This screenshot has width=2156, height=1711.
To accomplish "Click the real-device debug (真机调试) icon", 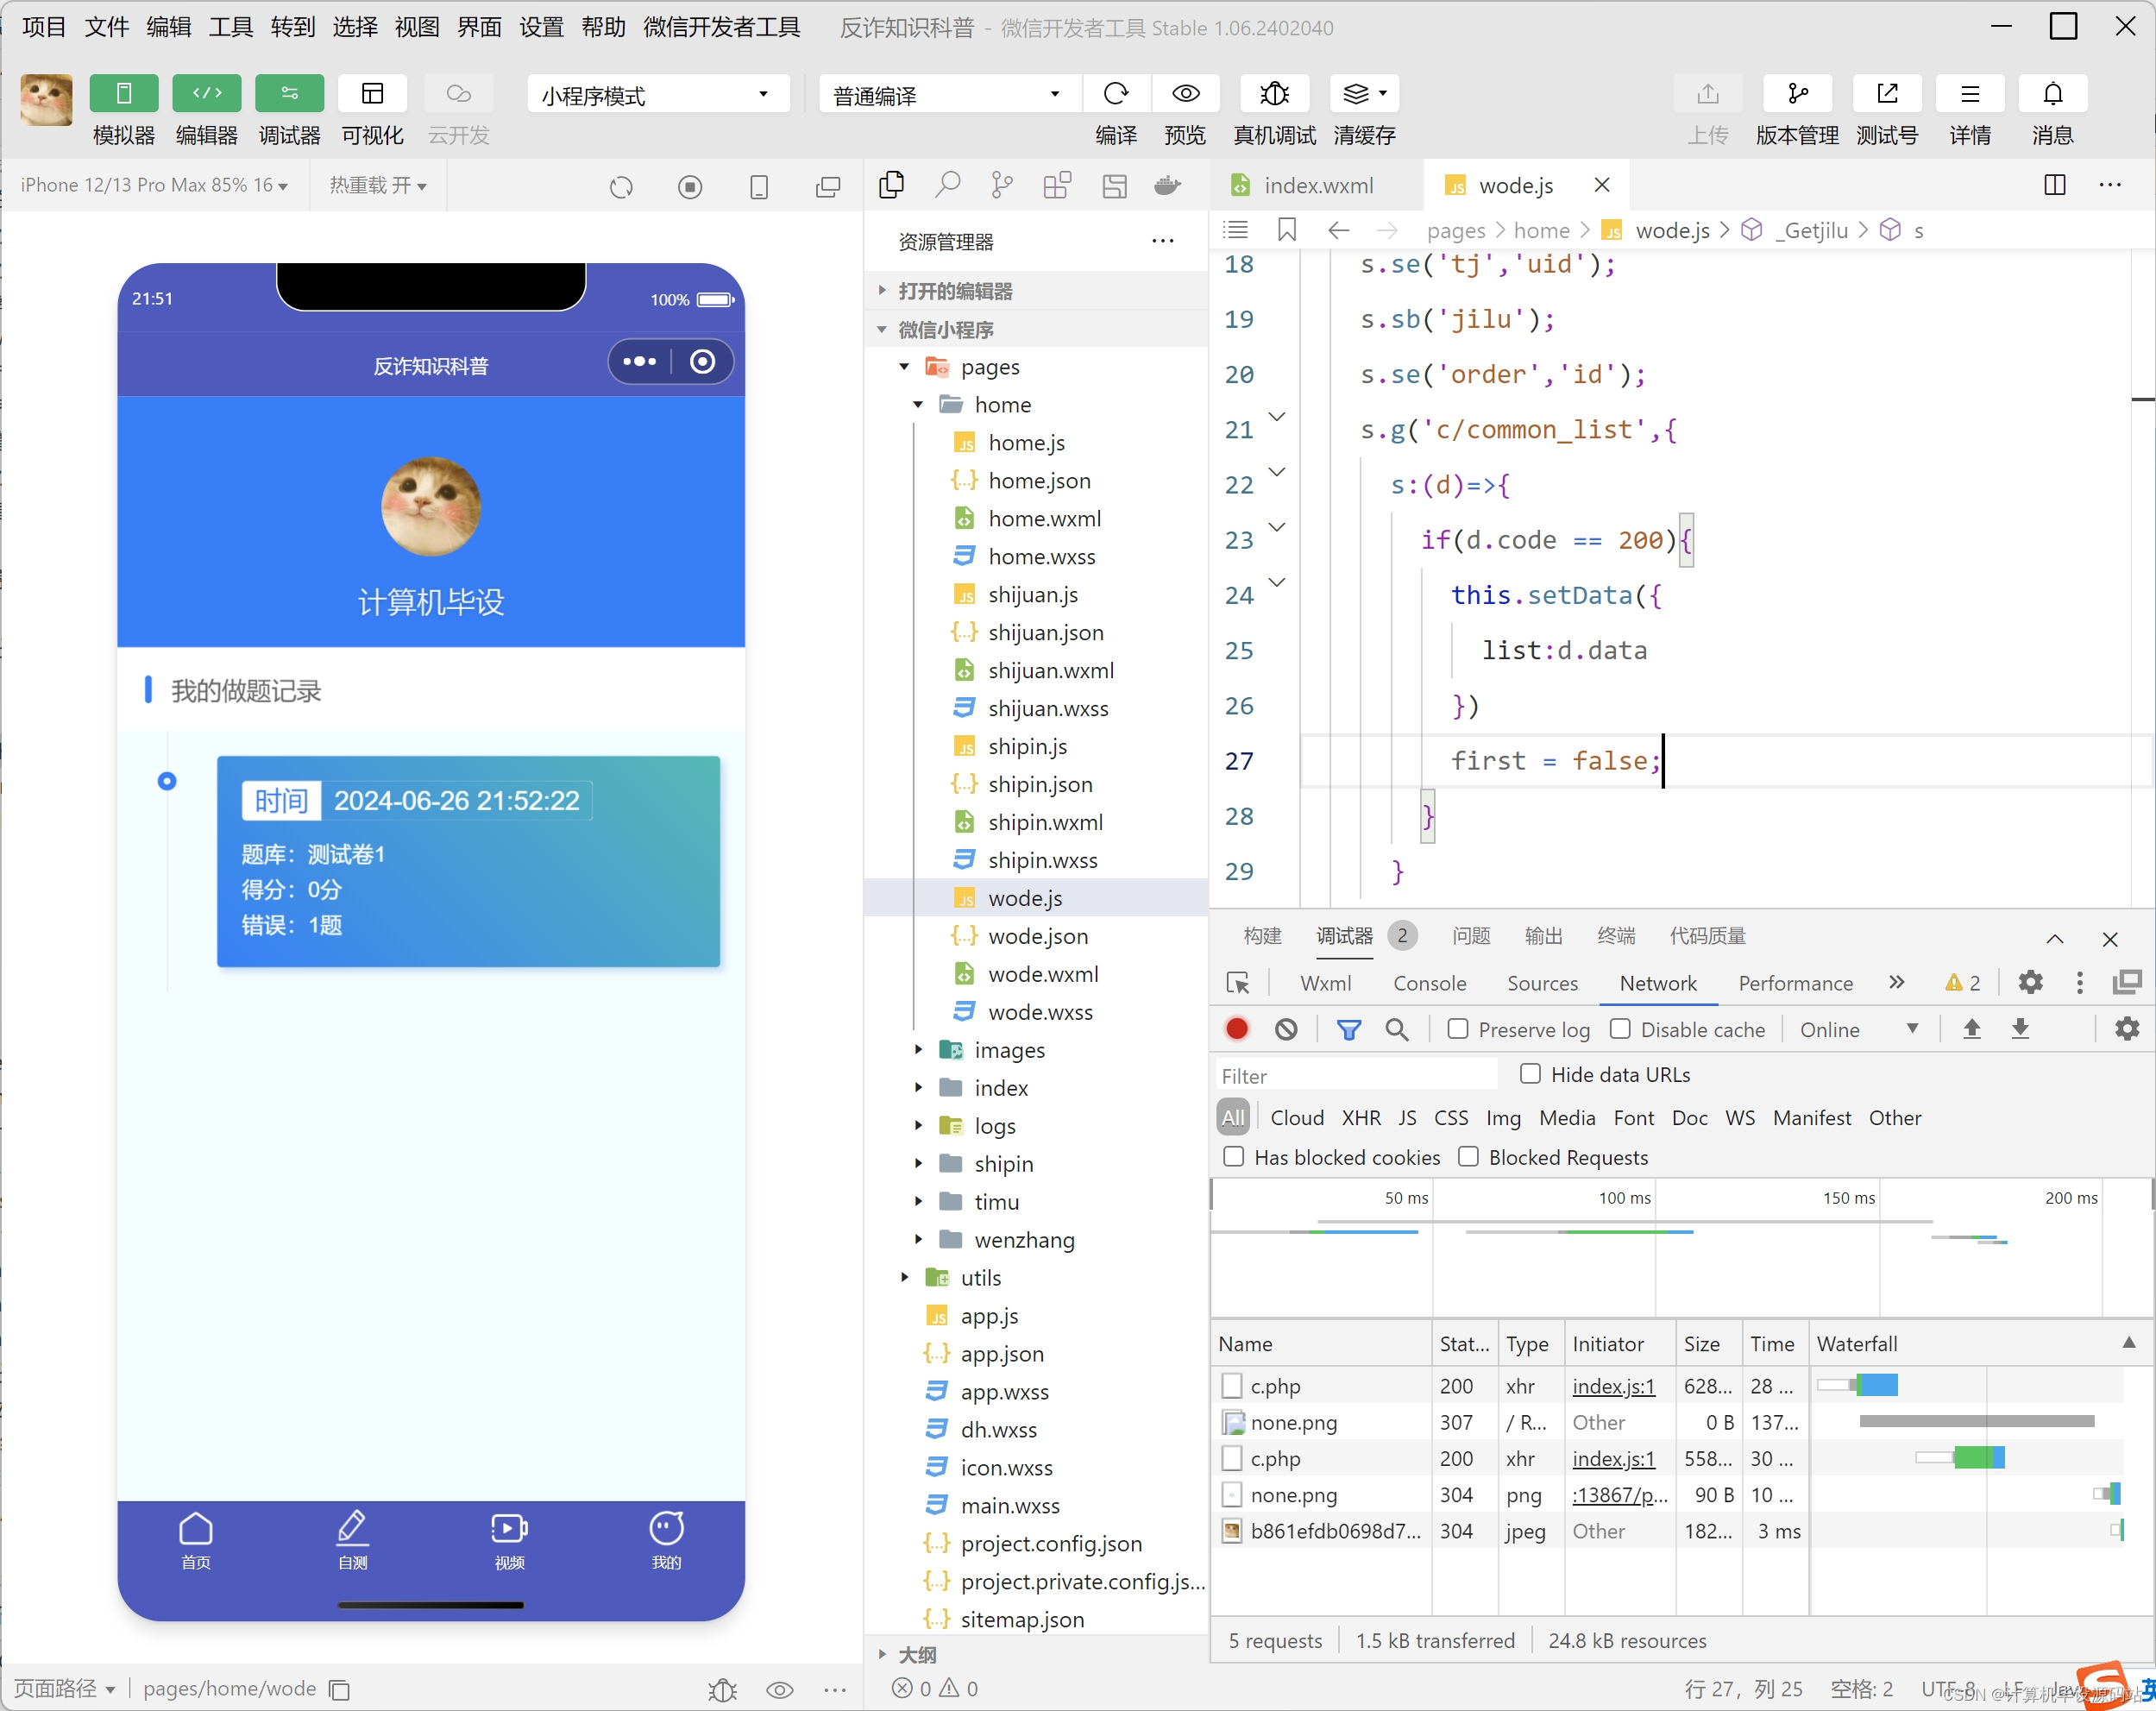I will 1274,94.
